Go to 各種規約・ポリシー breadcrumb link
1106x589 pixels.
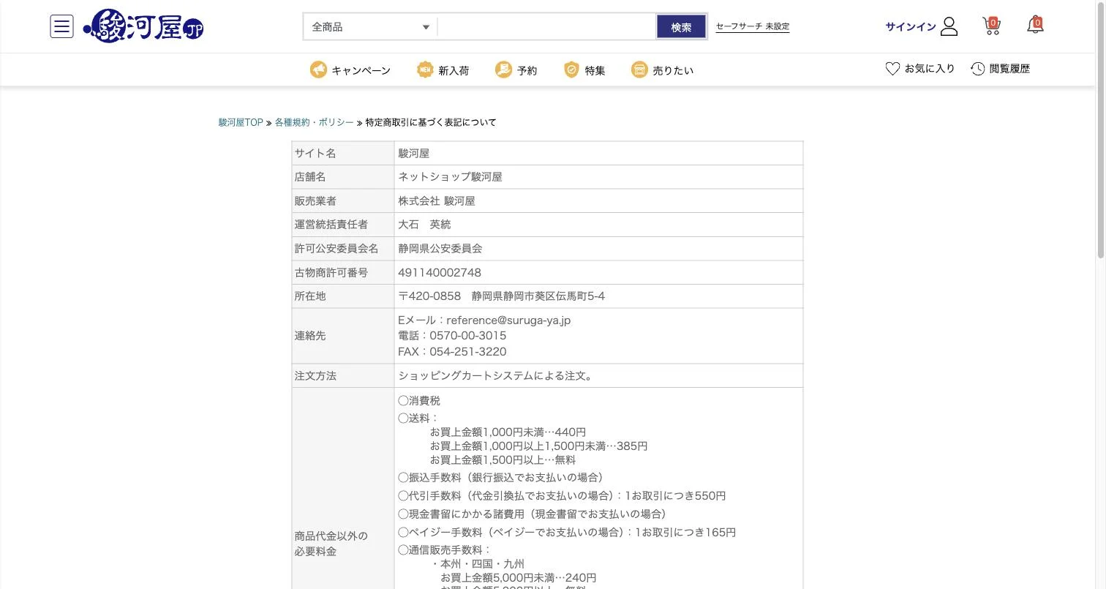coord(314,122)
